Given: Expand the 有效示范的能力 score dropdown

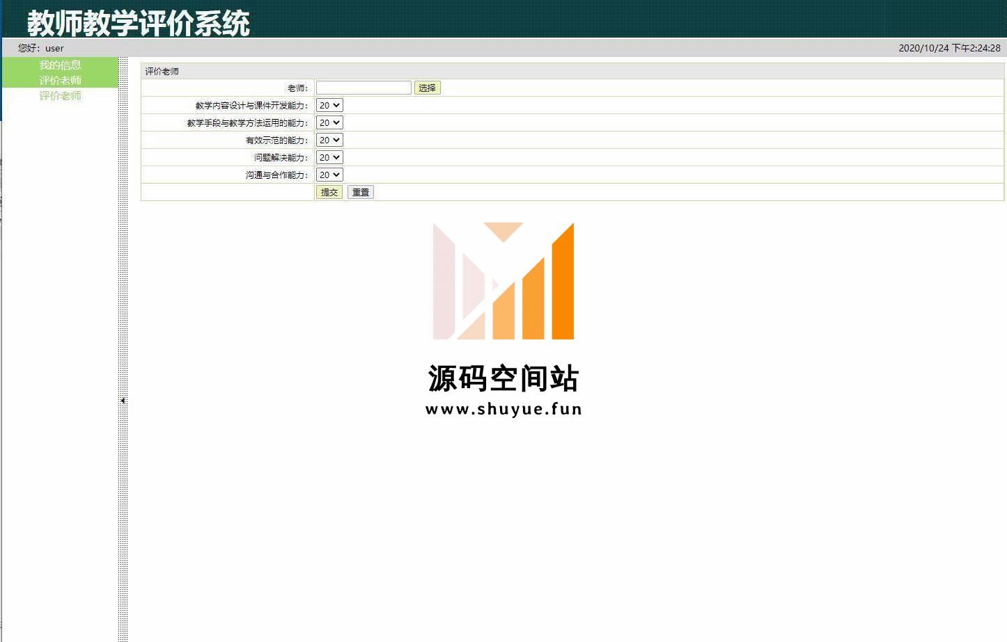Looking at the screenshot, I should (329, 140).
